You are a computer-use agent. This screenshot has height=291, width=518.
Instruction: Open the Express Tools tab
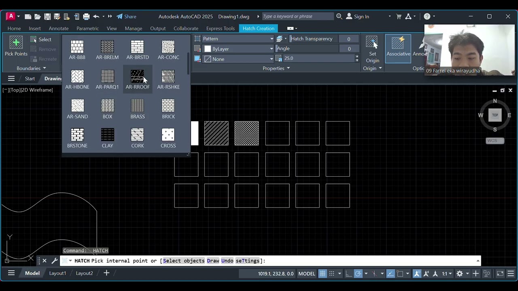[221, 28]
